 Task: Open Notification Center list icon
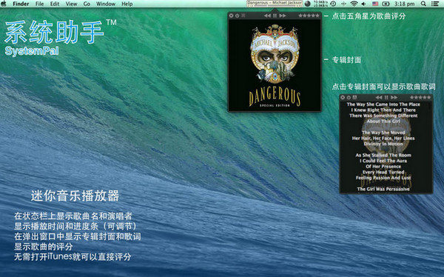point(434,4)
